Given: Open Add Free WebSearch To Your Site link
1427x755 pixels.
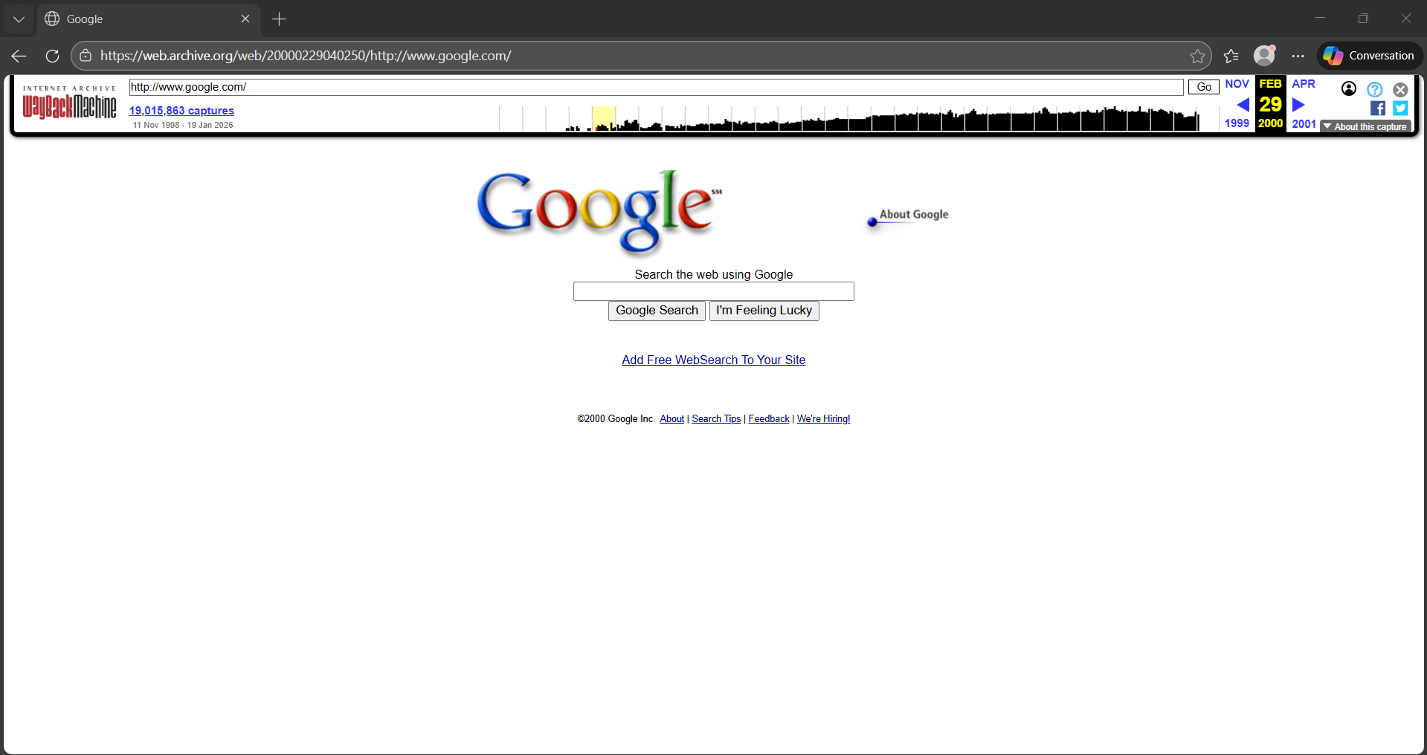Looking at the screenshot, I should click(x=713, y=360).
